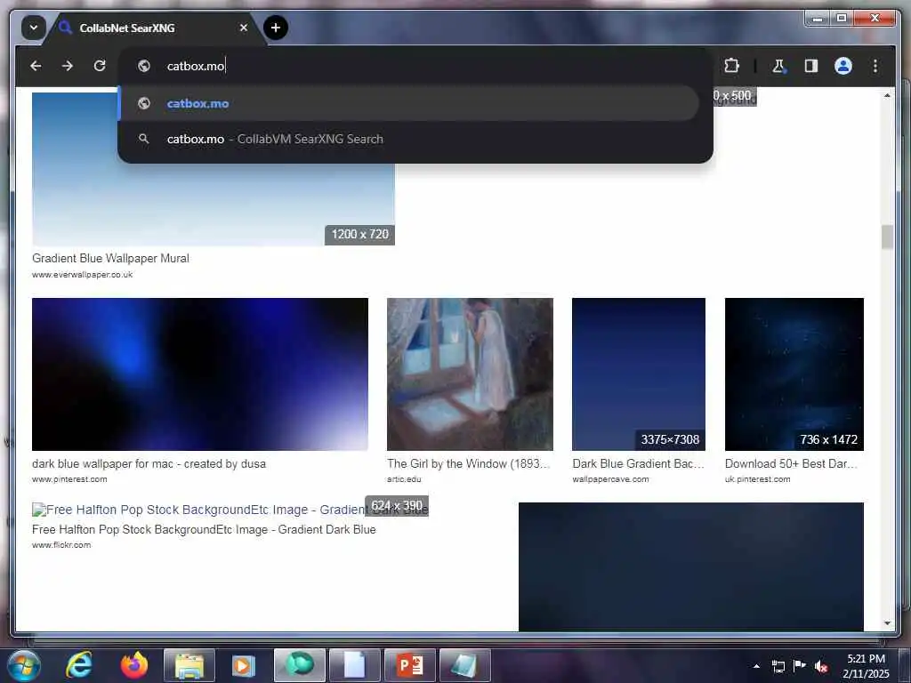
Task: Open the network tray icon
Action: pos(778,666)
